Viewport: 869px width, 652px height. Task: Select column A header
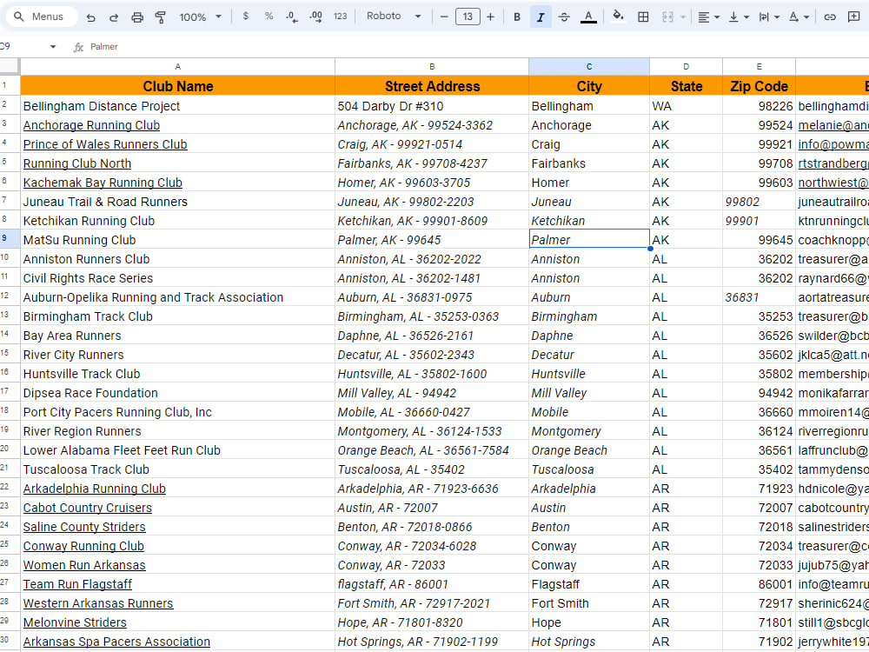tap(178, 67)
